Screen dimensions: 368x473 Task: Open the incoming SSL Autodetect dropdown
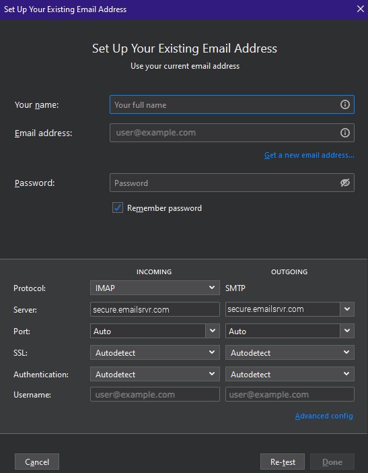(155, 352)
